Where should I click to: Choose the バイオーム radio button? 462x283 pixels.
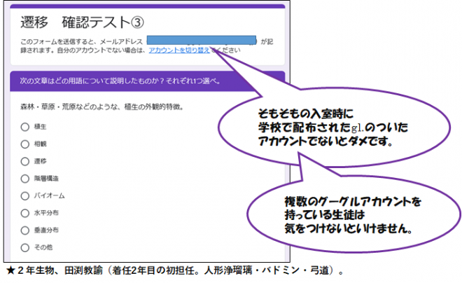click(x=24, y=195)
